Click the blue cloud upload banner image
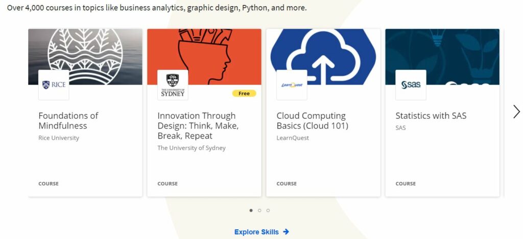523x239 pixels. (323, 57)
